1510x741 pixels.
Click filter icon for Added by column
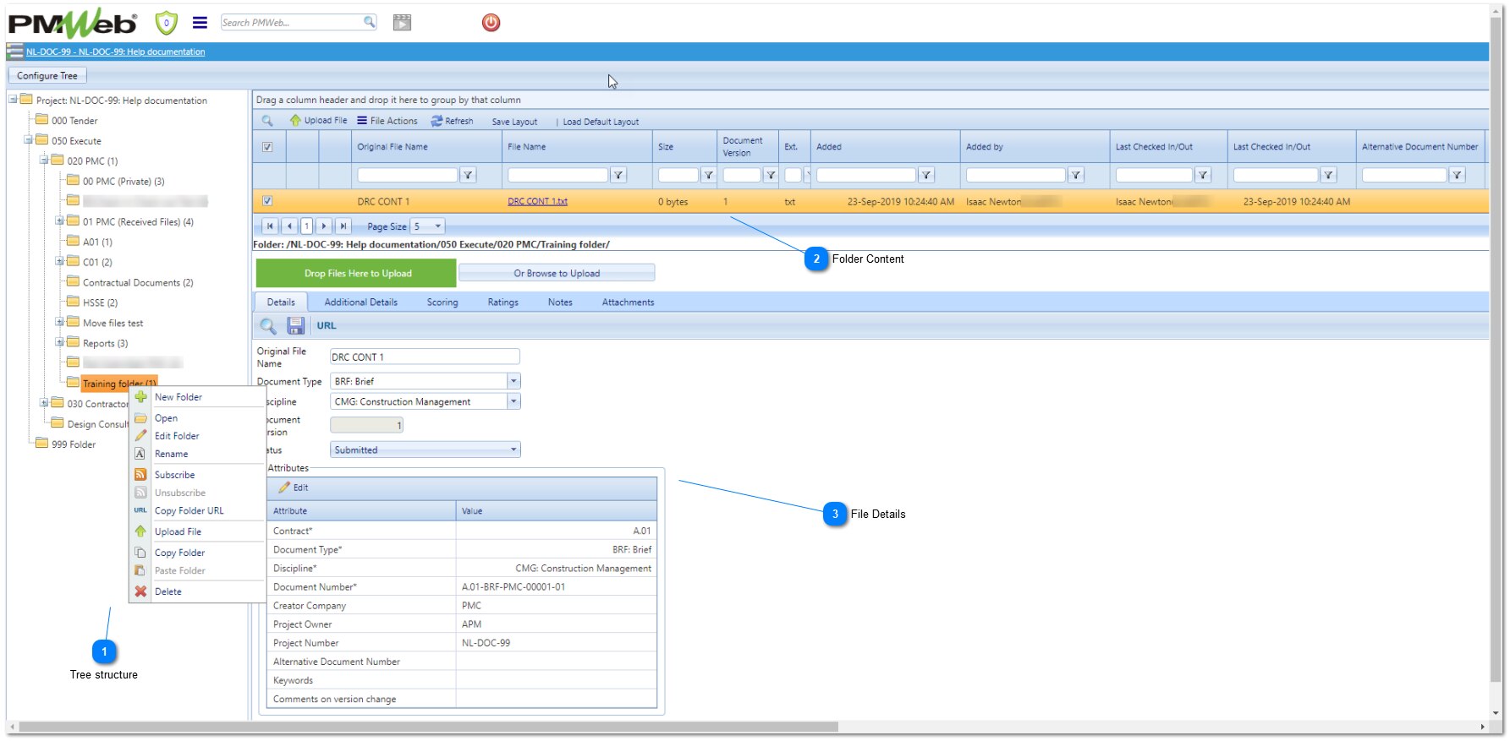(1075, 175)
